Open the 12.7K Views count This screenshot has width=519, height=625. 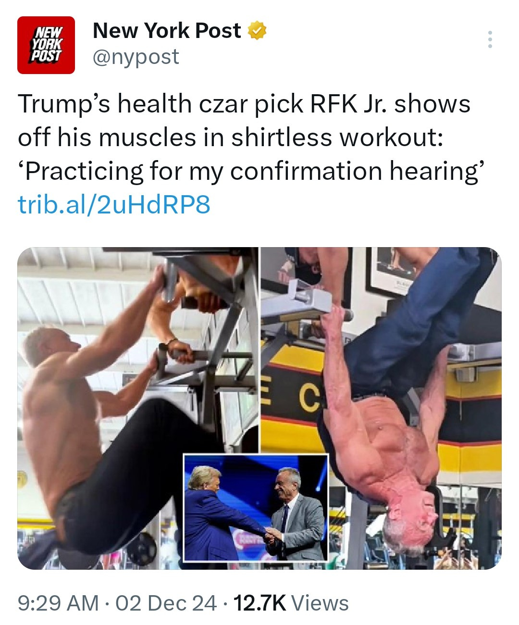tap(291, 603)
